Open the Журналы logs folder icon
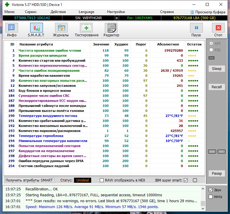Image resolution: width=230 pixels, height=214 pixels. (x=61, y=28)
